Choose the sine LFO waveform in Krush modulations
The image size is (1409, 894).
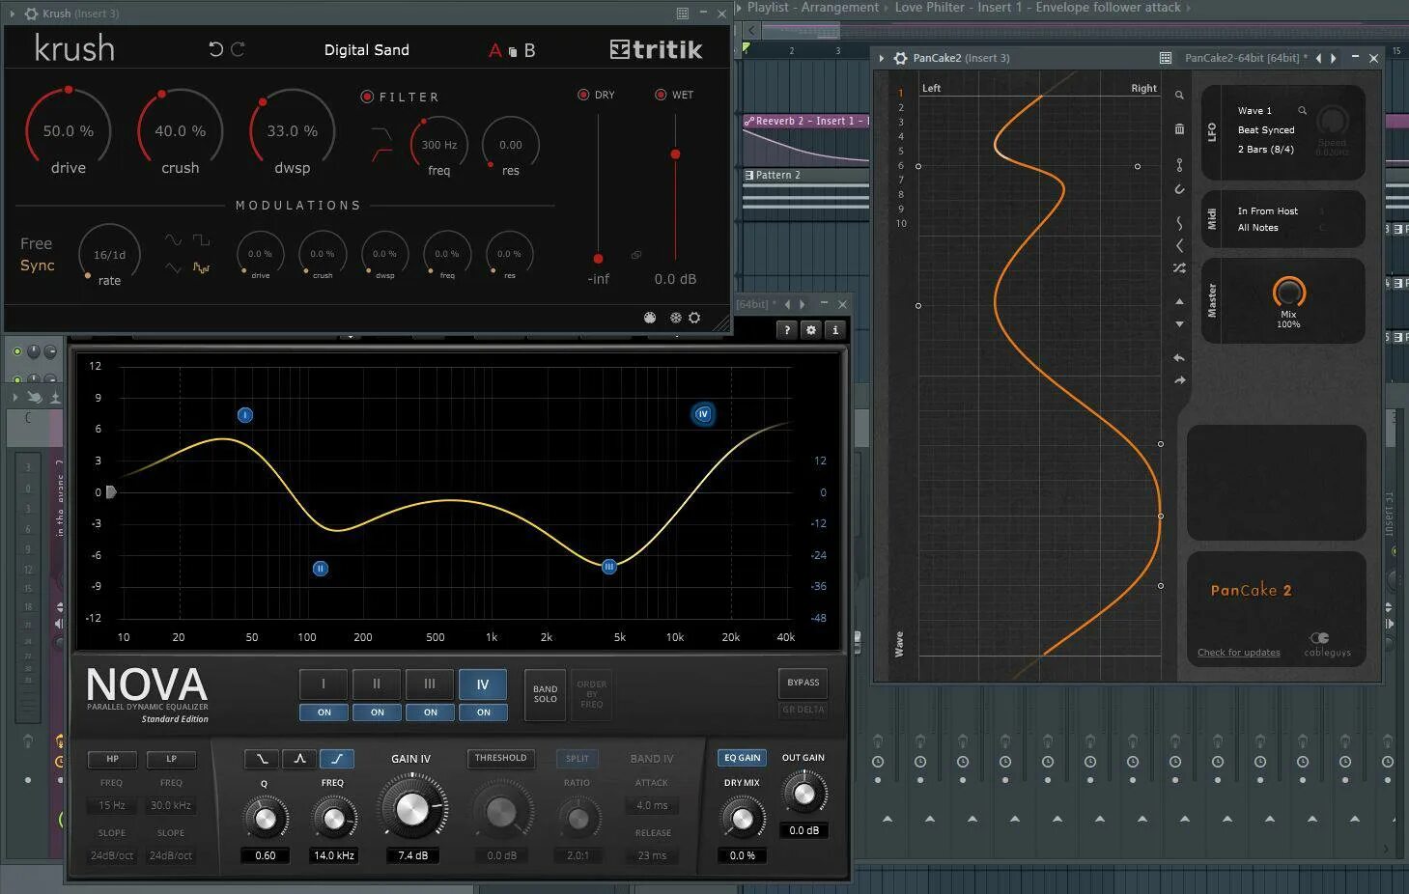[x=173, y=239]
